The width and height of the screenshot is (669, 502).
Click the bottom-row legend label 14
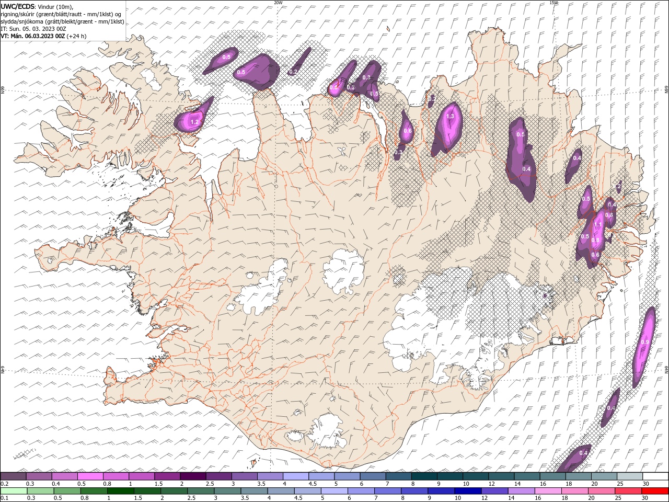(x=511, y=498)
